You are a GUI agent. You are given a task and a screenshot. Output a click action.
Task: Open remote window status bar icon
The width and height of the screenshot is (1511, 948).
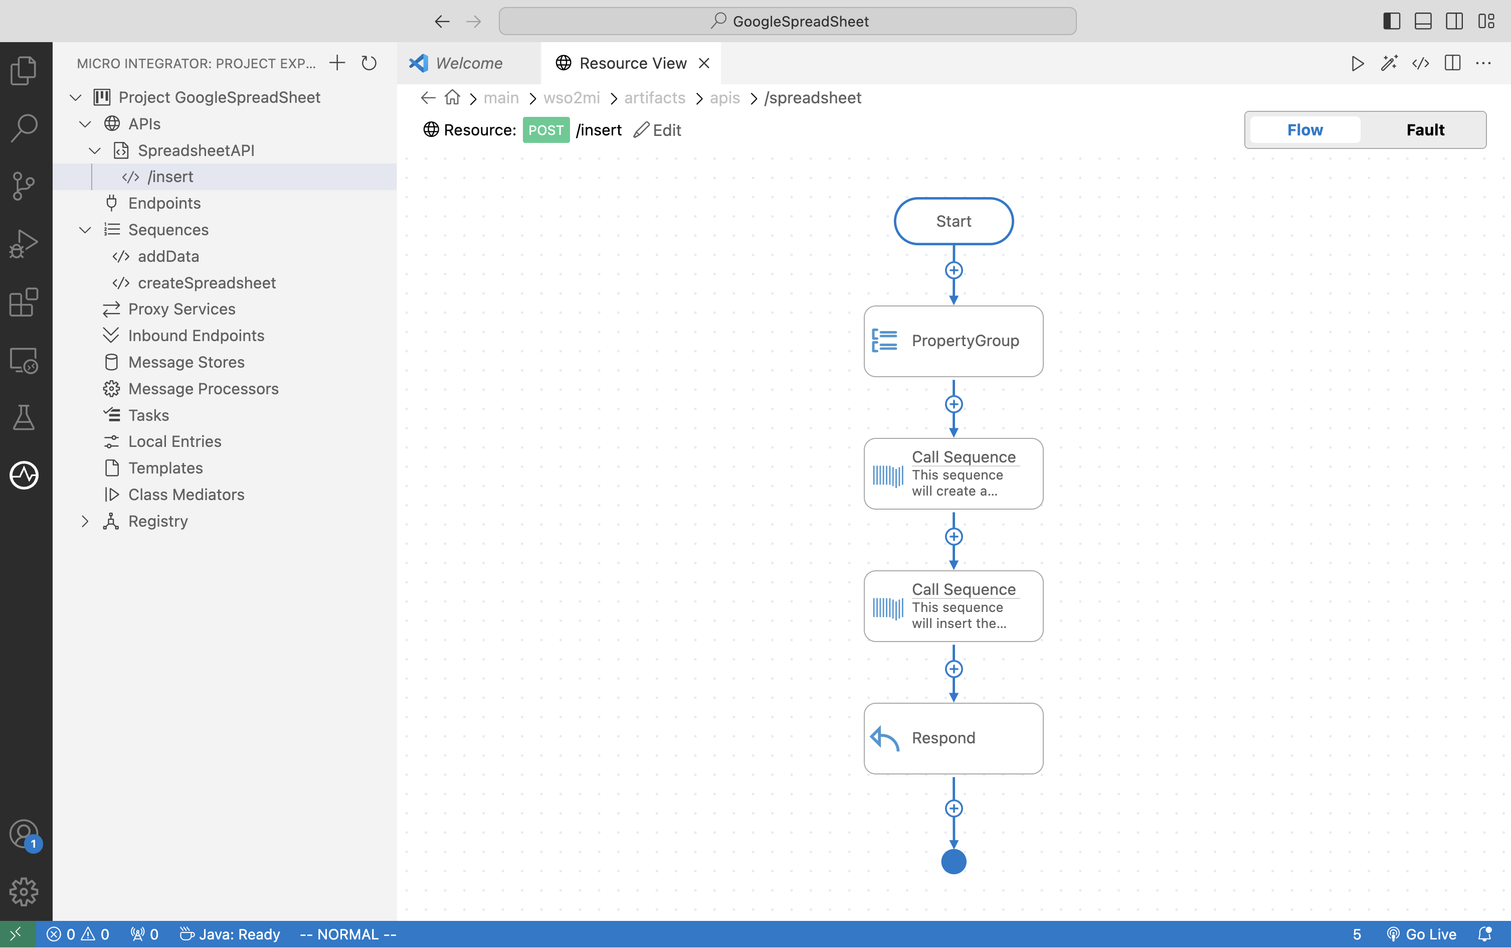[x=17, y=934]
